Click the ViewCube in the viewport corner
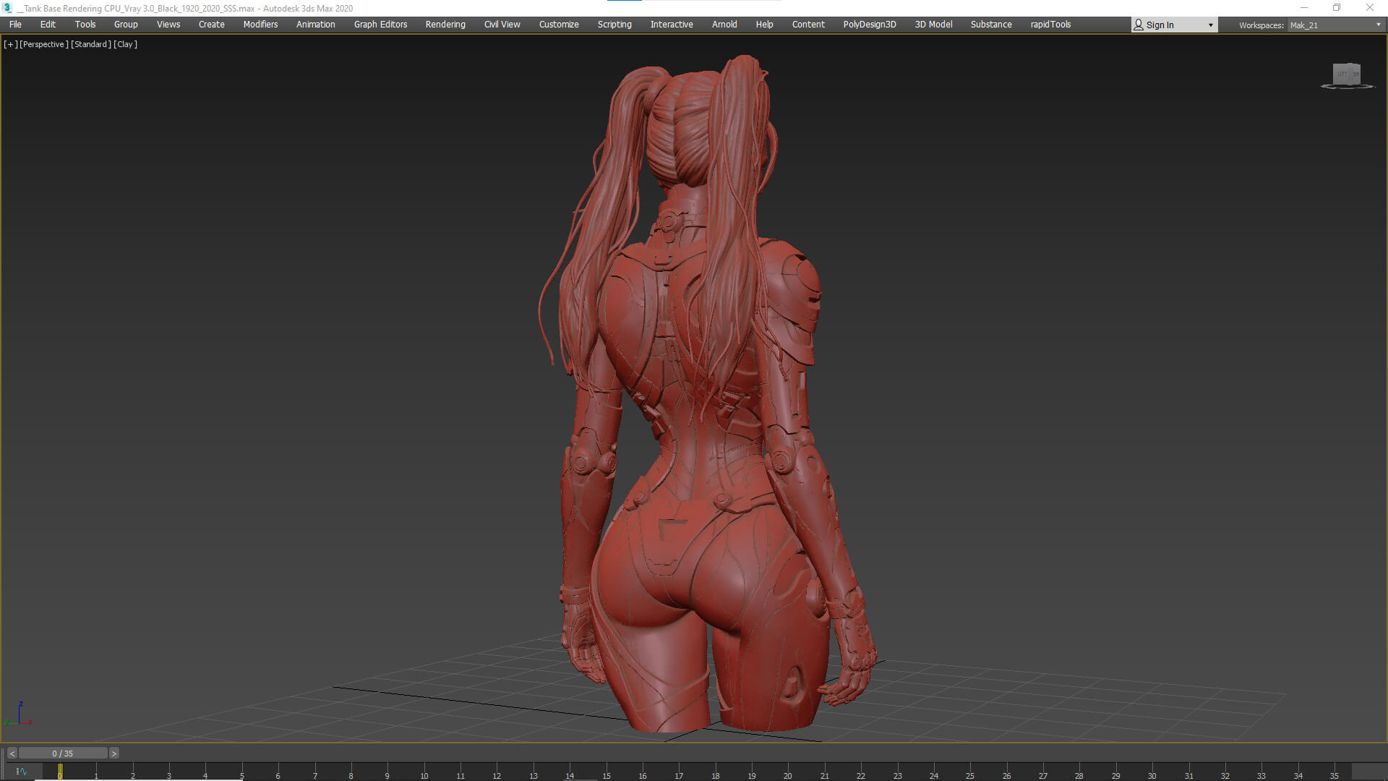Image resolution: width=1388 pixels, height=781 pixels. (x=1347, y=75)
